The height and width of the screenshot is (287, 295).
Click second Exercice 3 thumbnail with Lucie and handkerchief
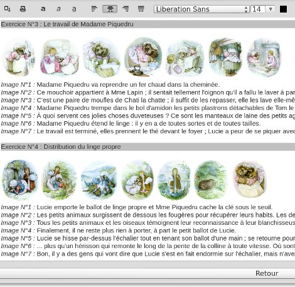pos(60,57)
